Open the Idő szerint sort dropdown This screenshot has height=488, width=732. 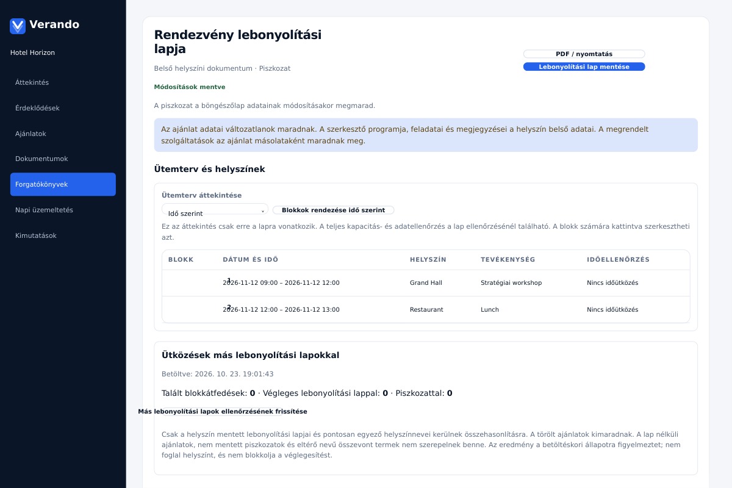[x=215, y=209]
